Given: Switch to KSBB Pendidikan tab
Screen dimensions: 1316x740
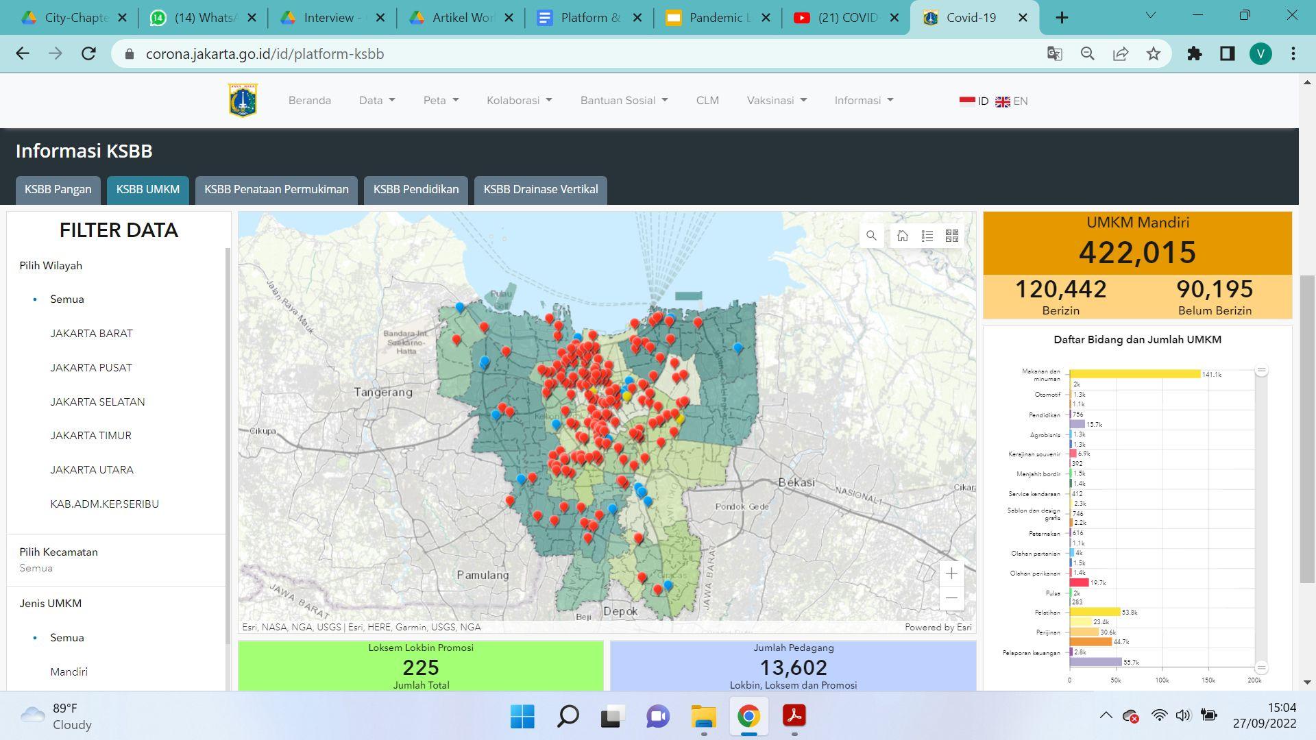Looking at the screenshot, I should (x=416, y=190).
